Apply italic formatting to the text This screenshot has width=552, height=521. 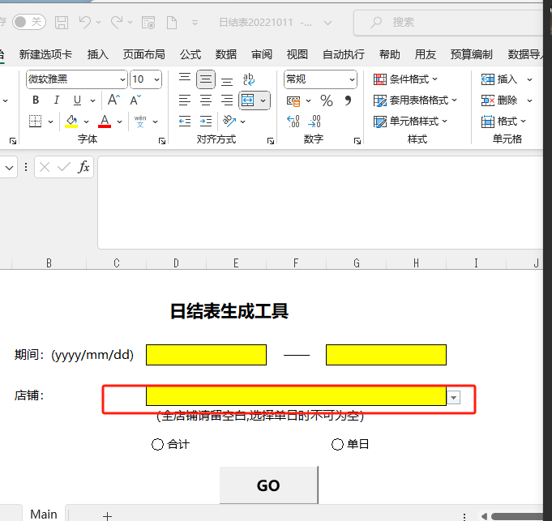[56, 100]
